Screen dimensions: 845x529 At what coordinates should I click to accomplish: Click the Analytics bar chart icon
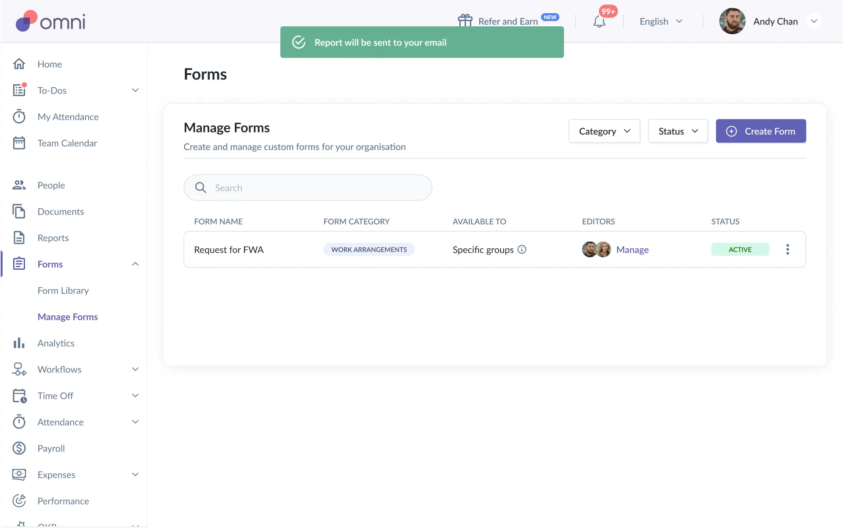[x=19, y=343]
